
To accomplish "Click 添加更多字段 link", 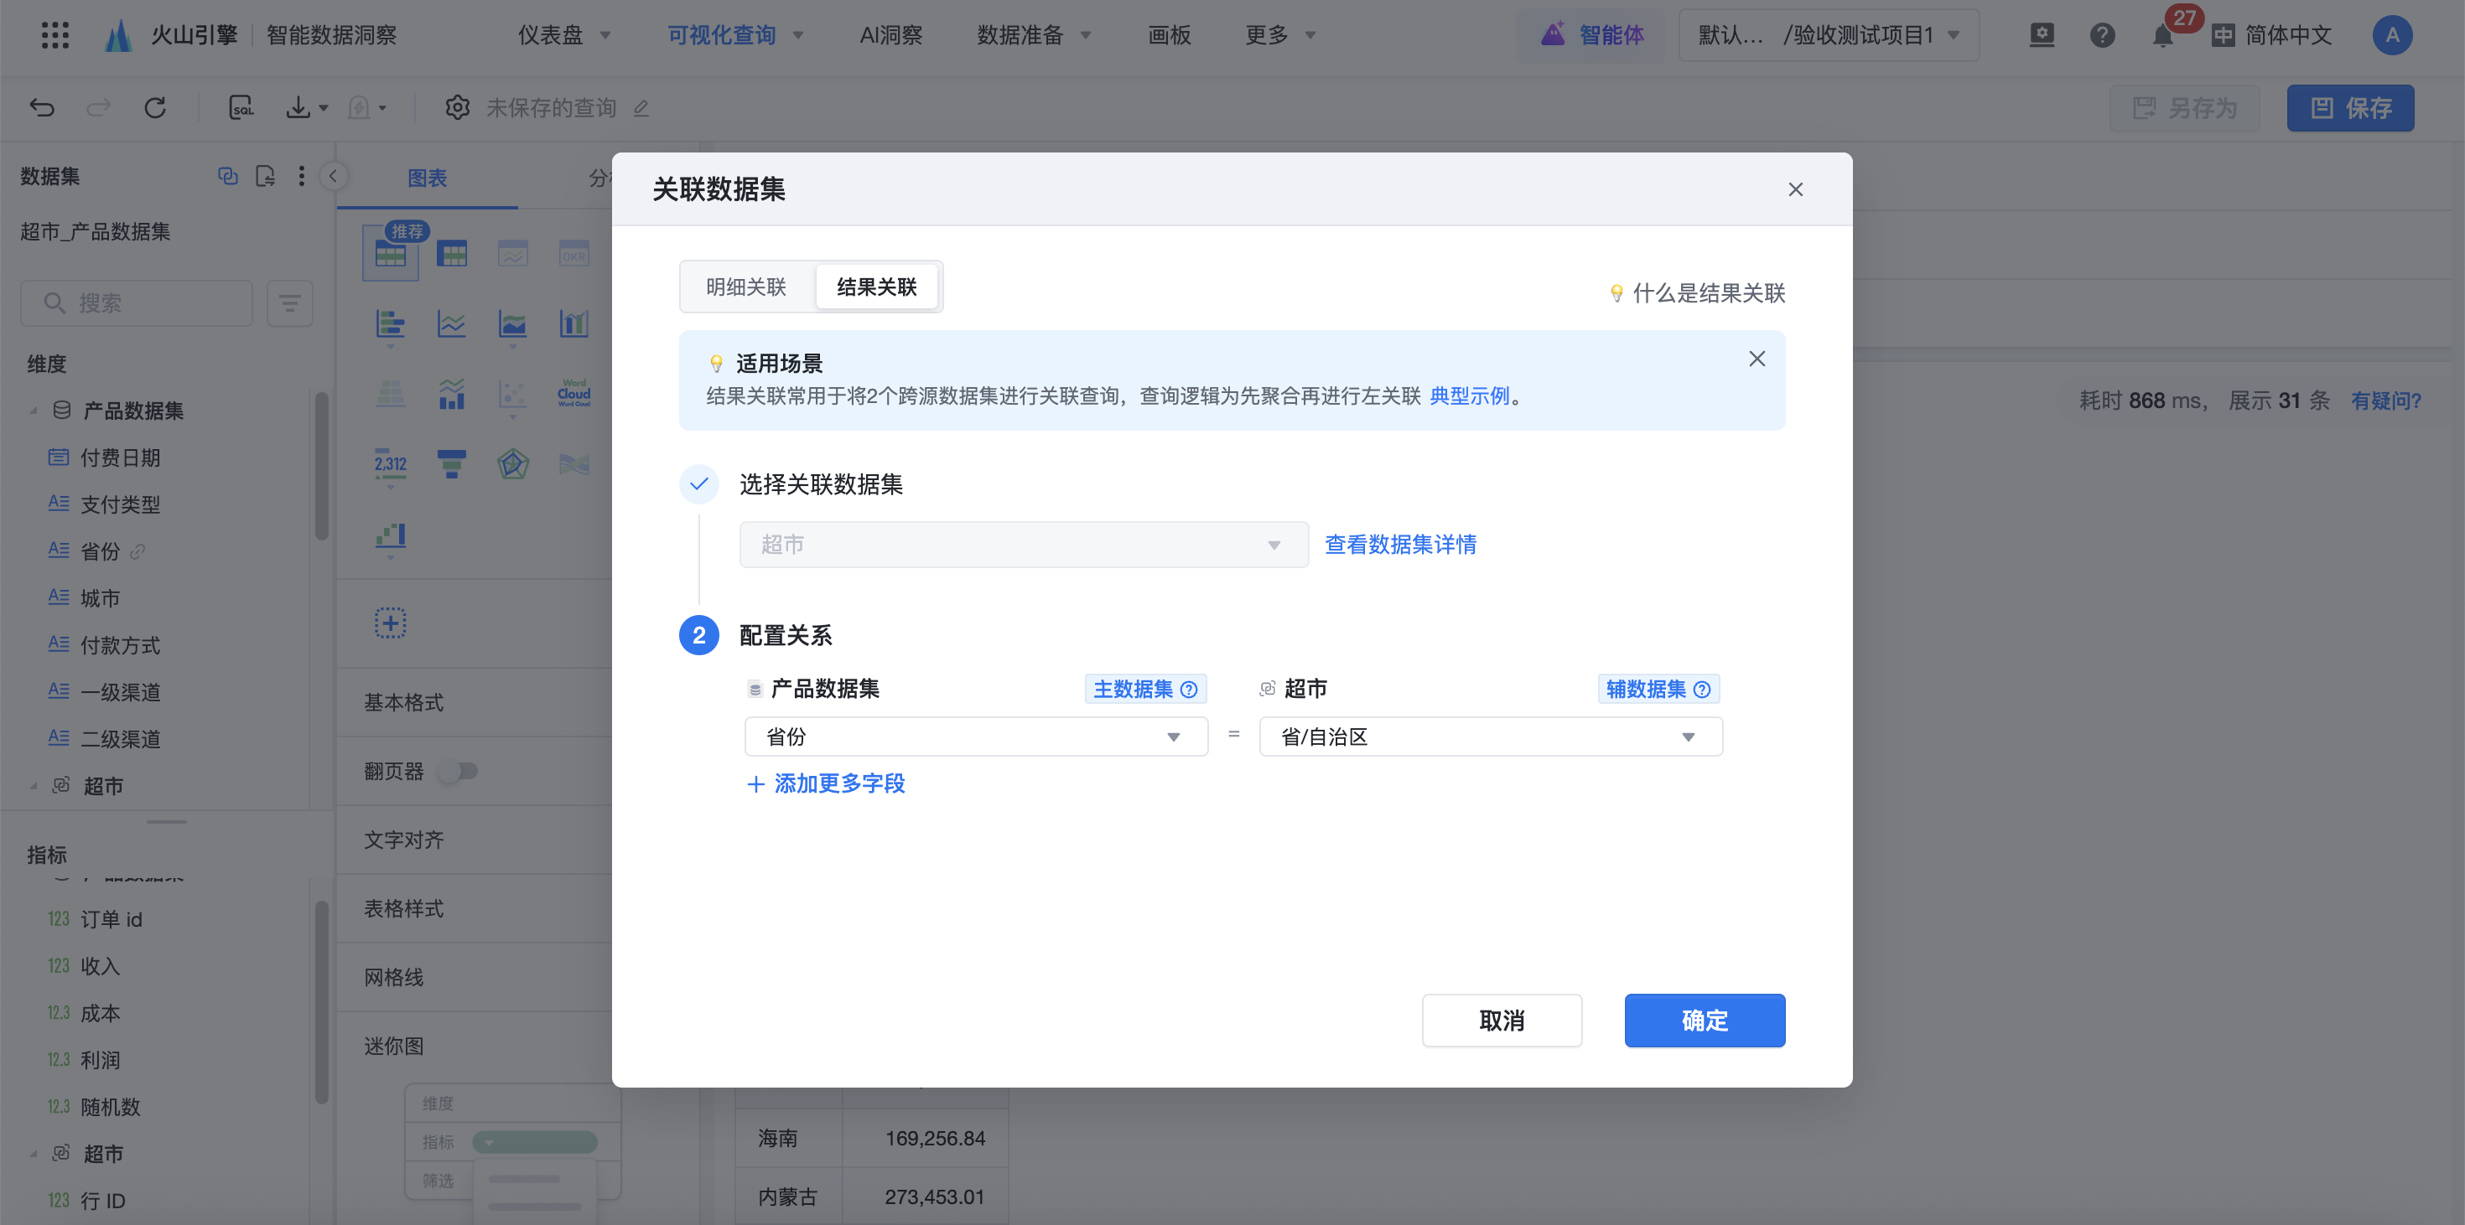I will 826,783.
